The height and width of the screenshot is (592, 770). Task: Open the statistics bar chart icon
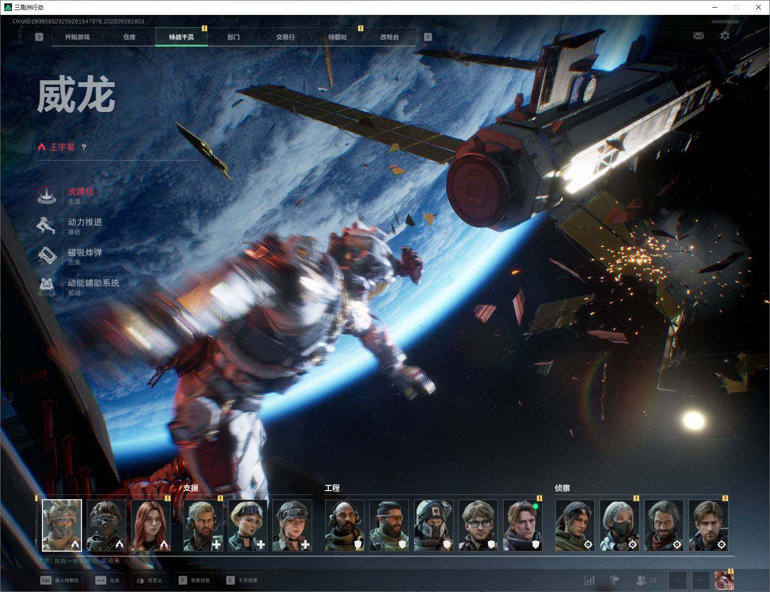coord(590,580)
